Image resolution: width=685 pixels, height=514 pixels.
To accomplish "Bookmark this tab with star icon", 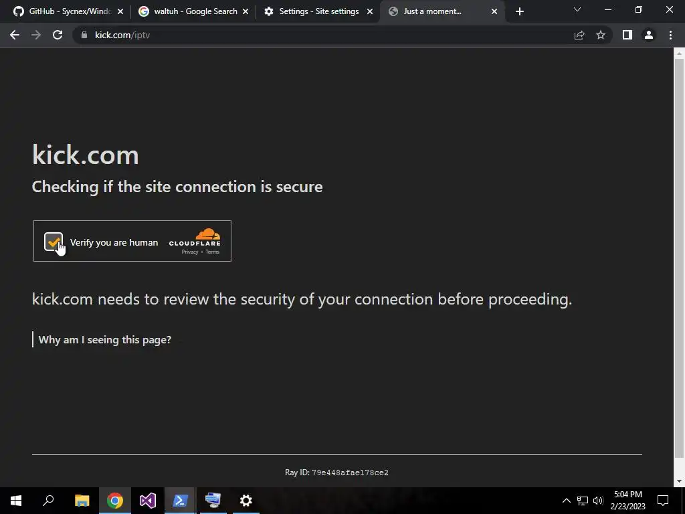I will coord(601,35).
